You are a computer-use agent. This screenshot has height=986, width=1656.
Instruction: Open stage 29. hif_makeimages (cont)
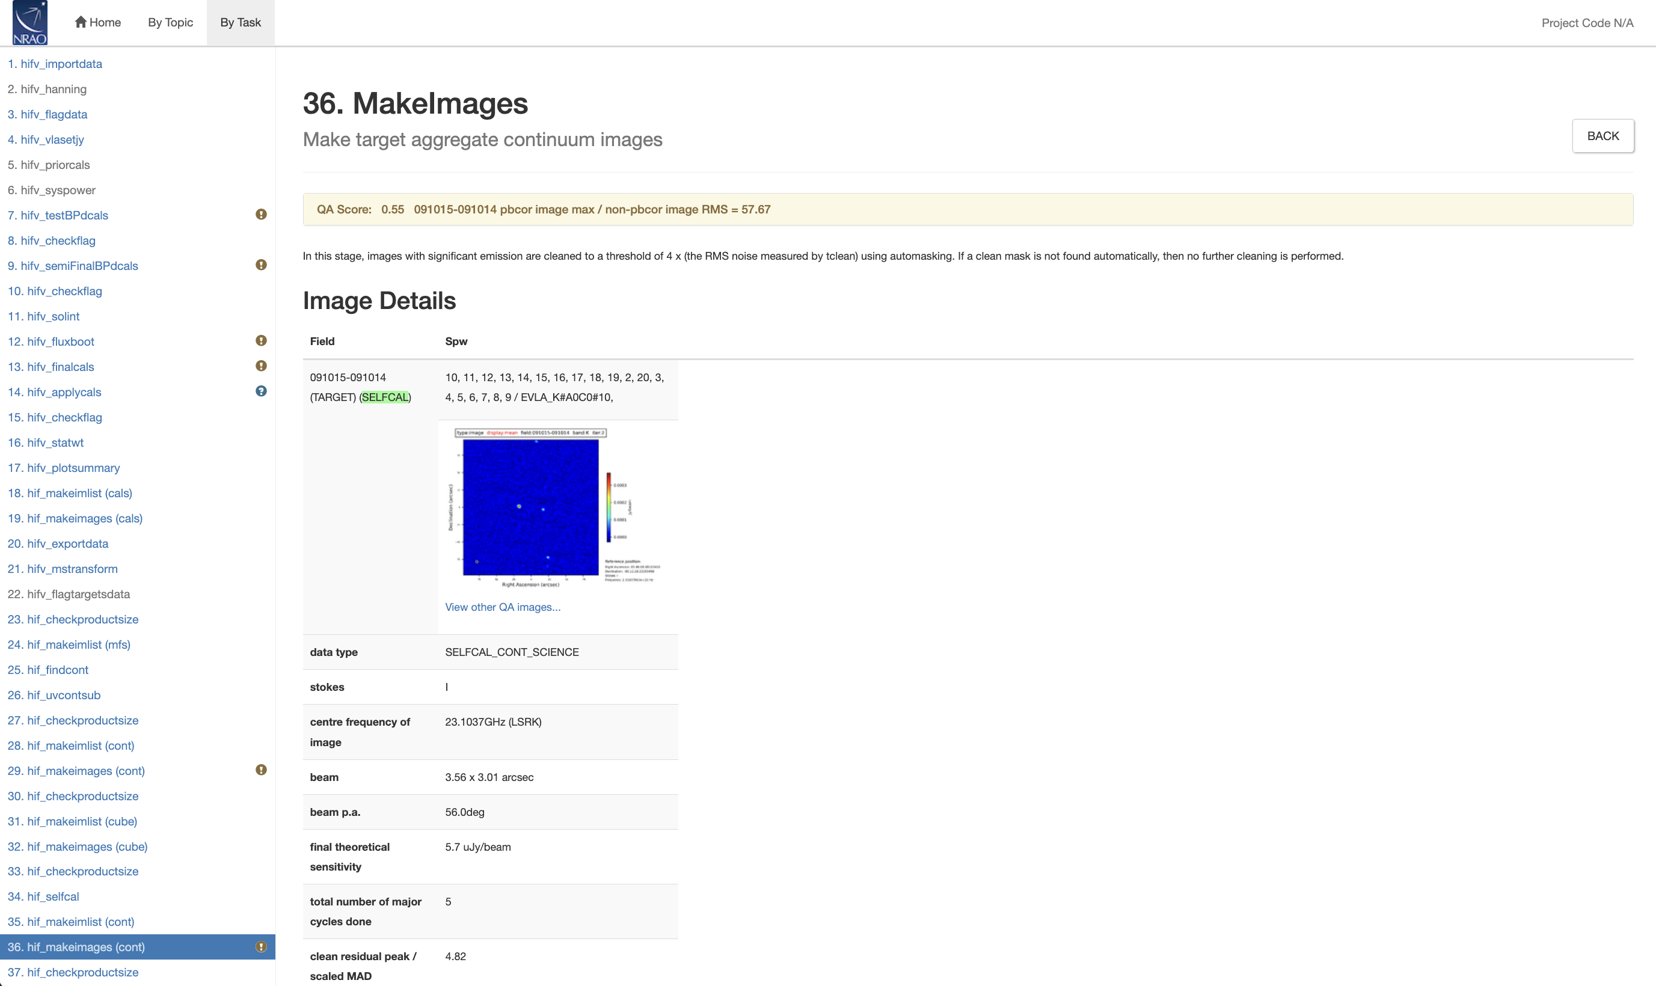coord(76,771)
